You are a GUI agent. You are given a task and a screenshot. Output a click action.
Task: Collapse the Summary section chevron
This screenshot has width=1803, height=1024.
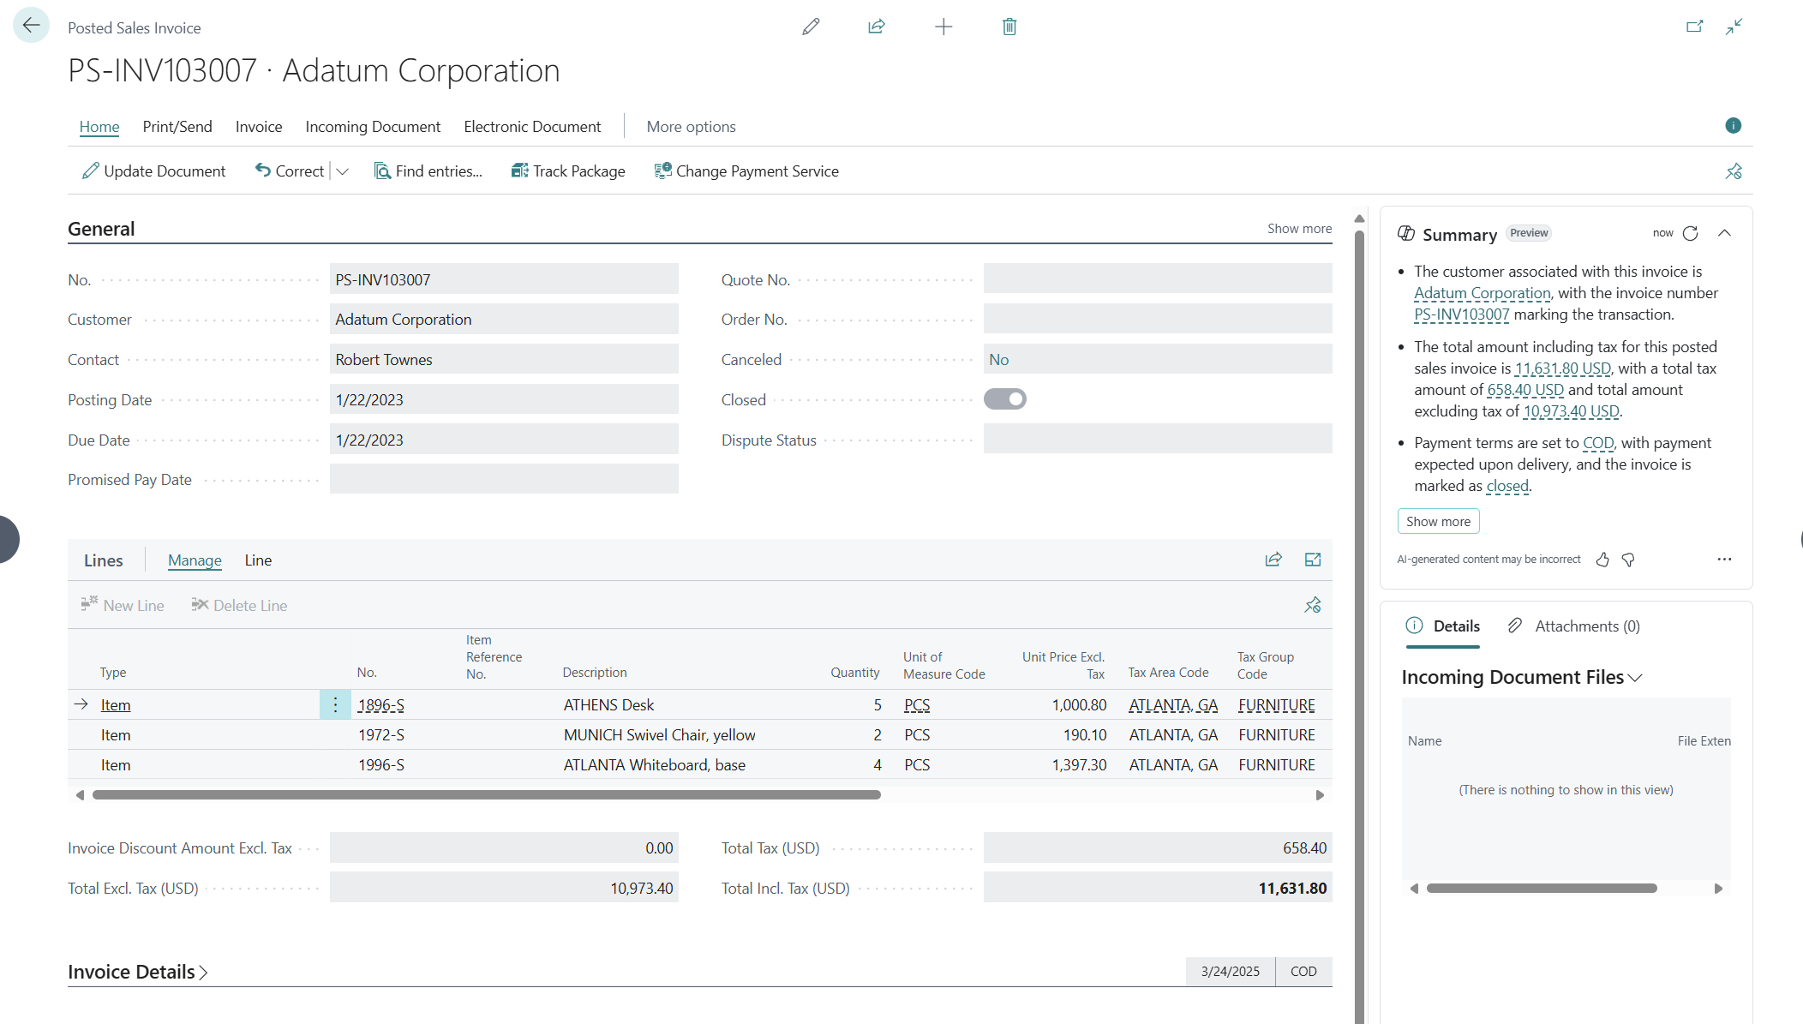1725,233
